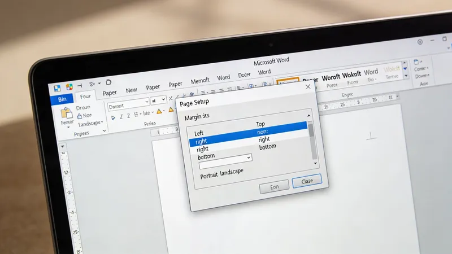Open the New ribbon tab
452x254 pixels.
point(131,90)
